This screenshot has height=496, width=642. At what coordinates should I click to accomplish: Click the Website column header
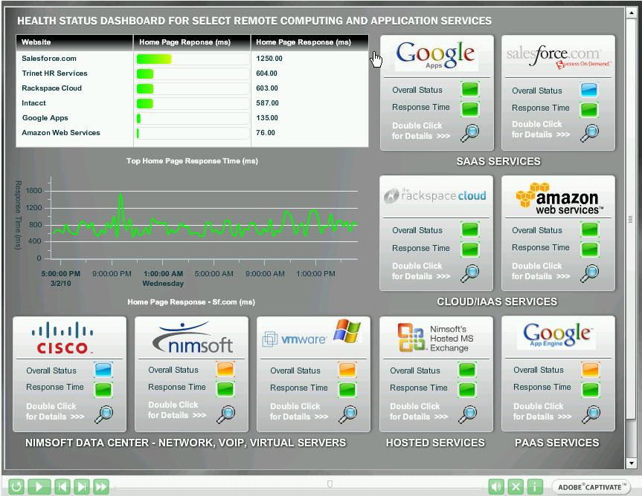(74, 42)
